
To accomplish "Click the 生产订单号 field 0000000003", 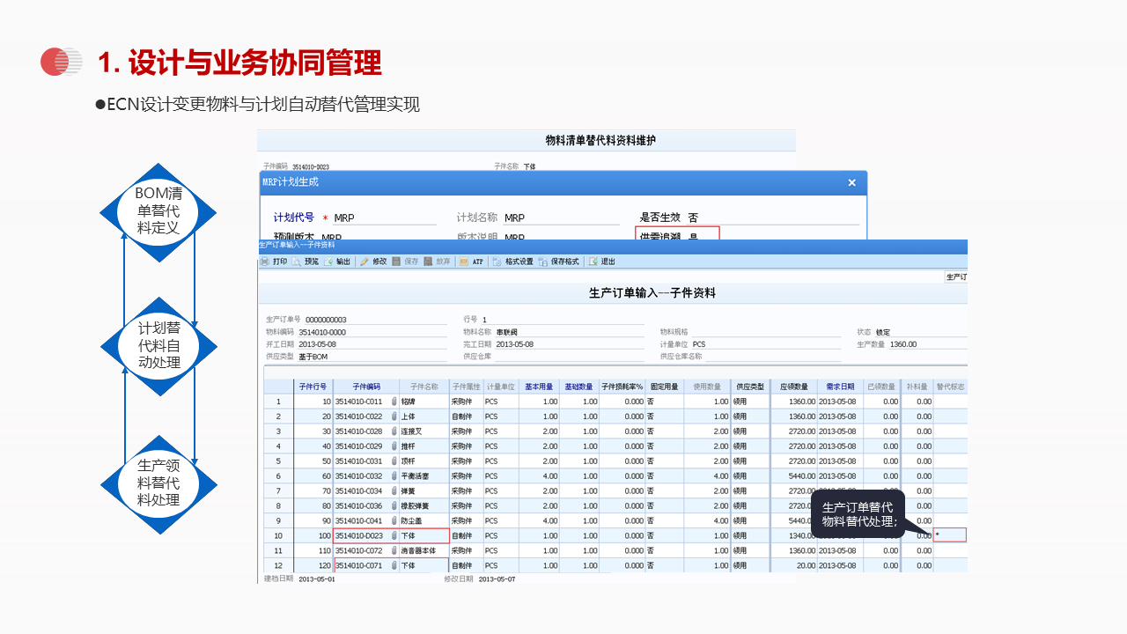I will click(x=375, y=320).
